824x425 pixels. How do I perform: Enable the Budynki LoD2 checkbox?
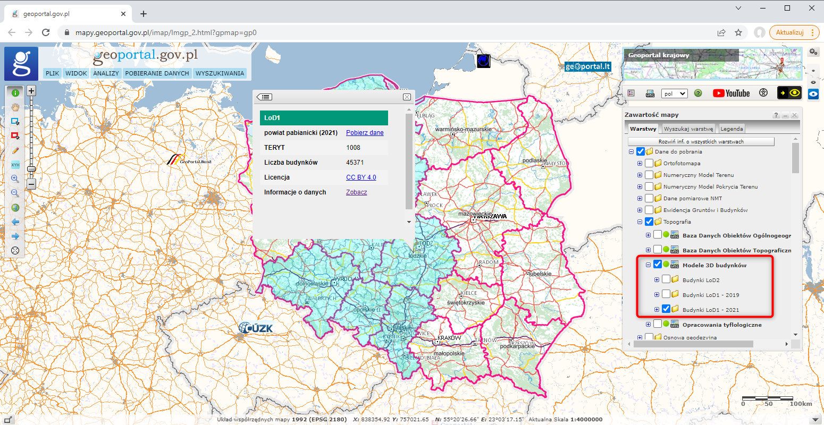666,279
